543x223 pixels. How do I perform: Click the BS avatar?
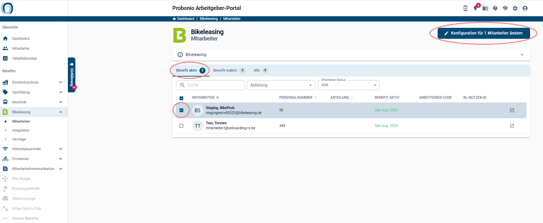(x=197, y=110)
